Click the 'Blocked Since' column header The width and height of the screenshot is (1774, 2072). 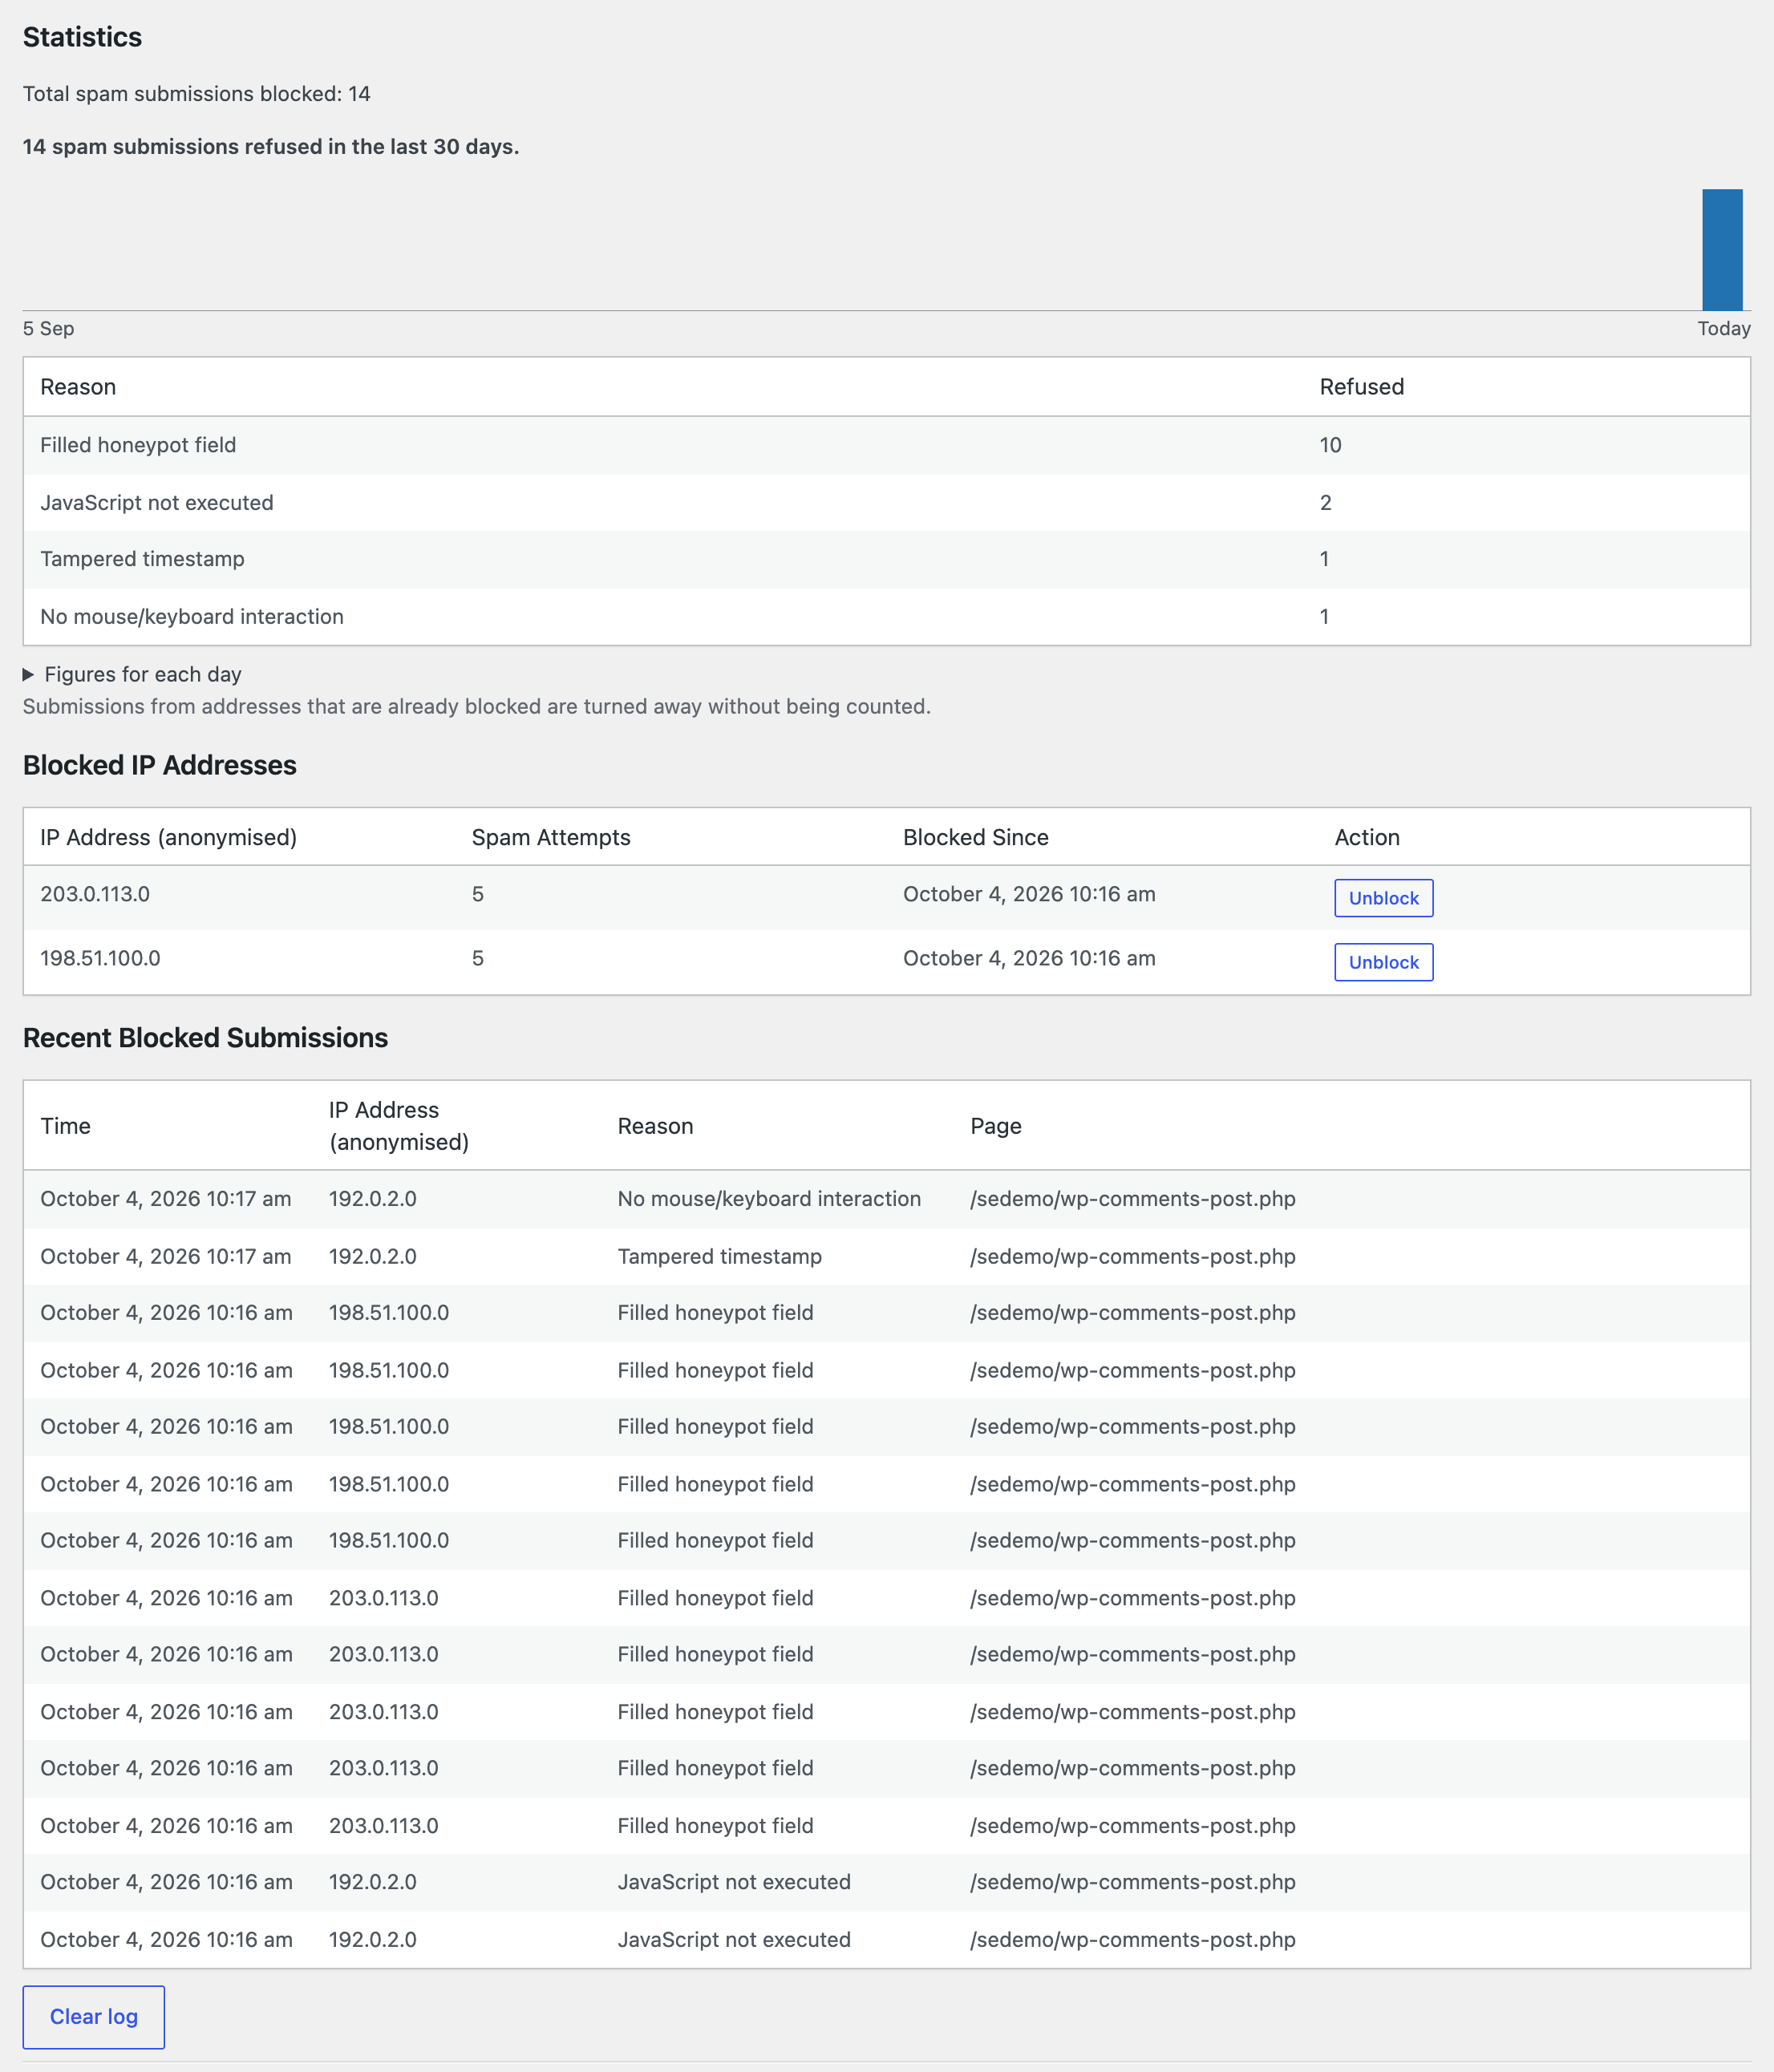pos(976,838)
